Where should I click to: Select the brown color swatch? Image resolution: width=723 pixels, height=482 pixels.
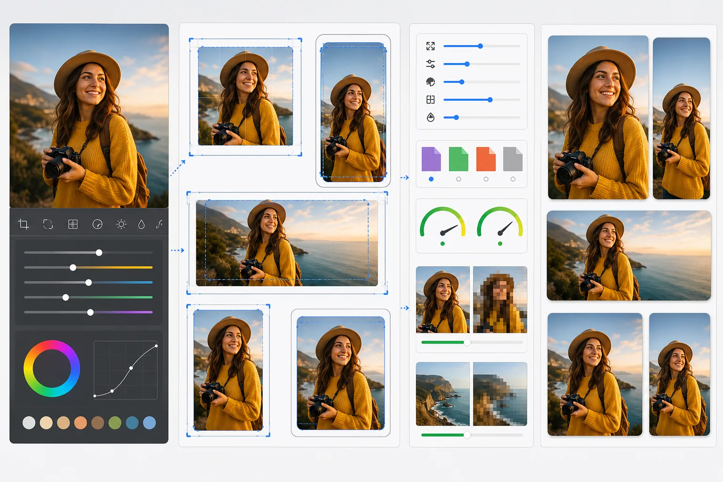click(x=98, y=423)
